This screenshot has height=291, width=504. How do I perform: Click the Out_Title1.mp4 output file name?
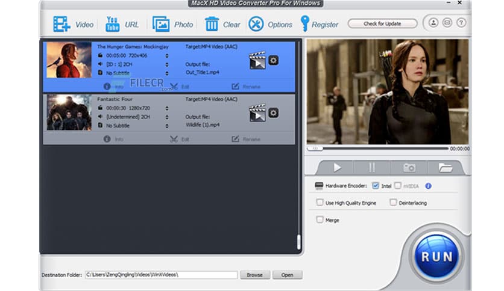pyautogui.click(x=202, y=72)
